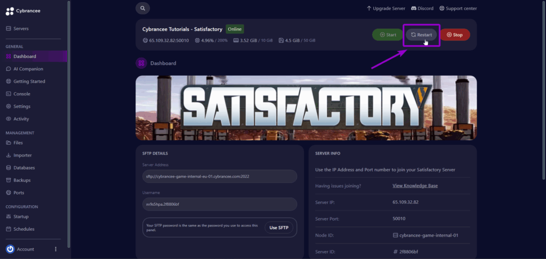
Task: Click the purple Dashboard header icon
Action: [x=141, y=63]
